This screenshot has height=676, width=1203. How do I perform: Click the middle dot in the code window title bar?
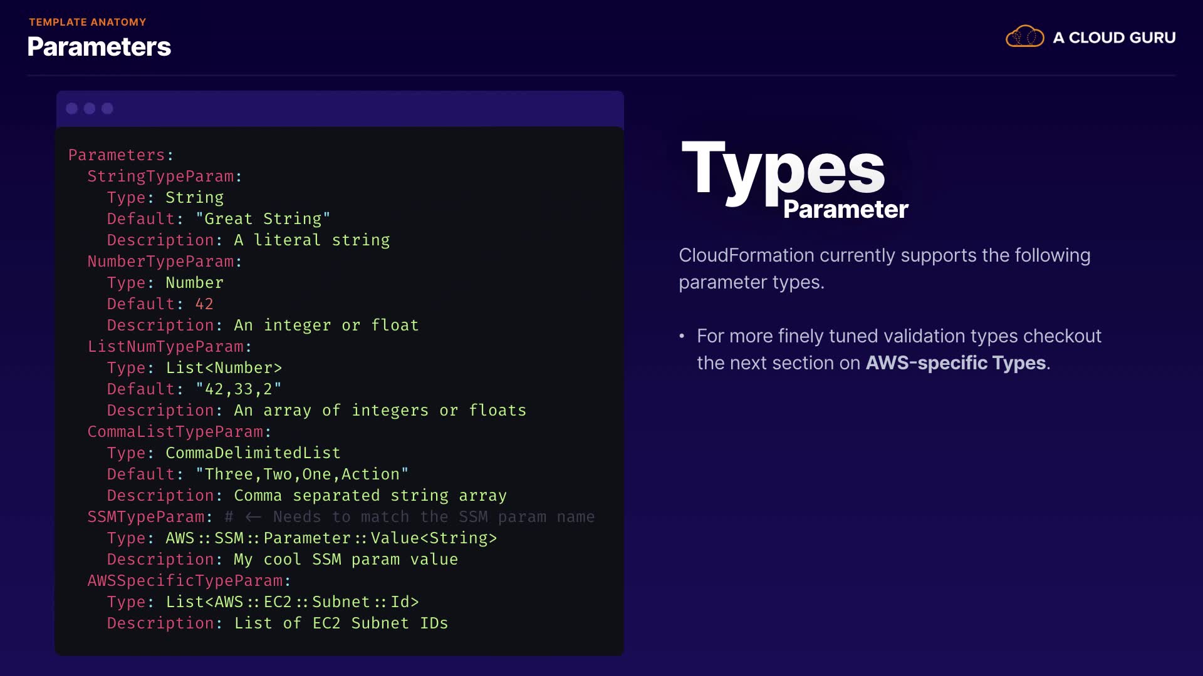tap(90, 108)
